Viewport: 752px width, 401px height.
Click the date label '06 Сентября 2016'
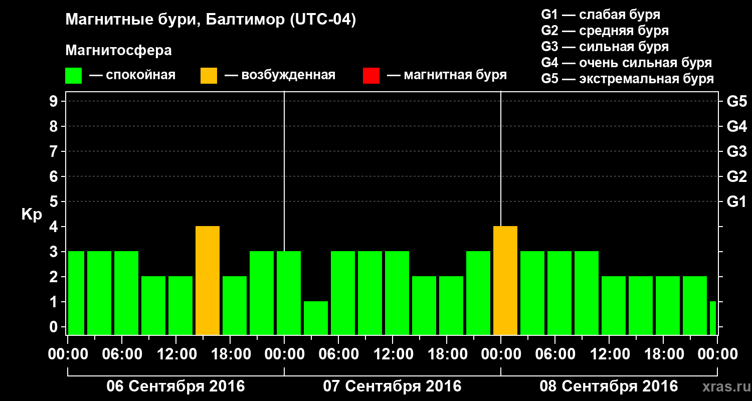pos(175,386)
